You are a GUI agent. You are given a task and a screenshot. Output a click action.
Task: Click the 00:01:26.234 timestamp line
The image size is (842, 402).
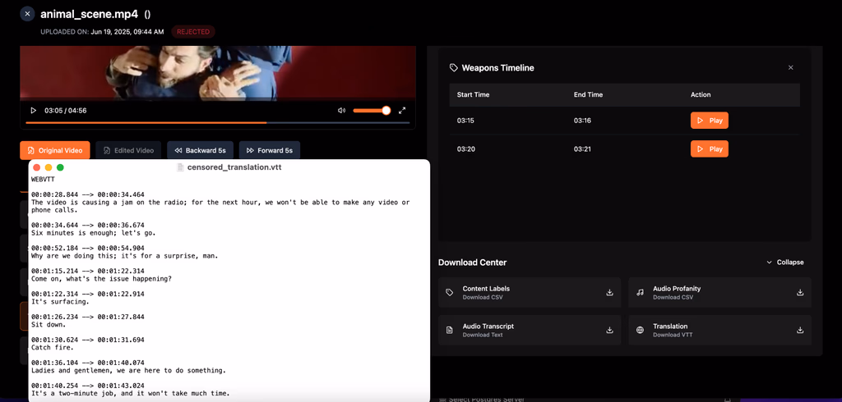click(87, 317)
